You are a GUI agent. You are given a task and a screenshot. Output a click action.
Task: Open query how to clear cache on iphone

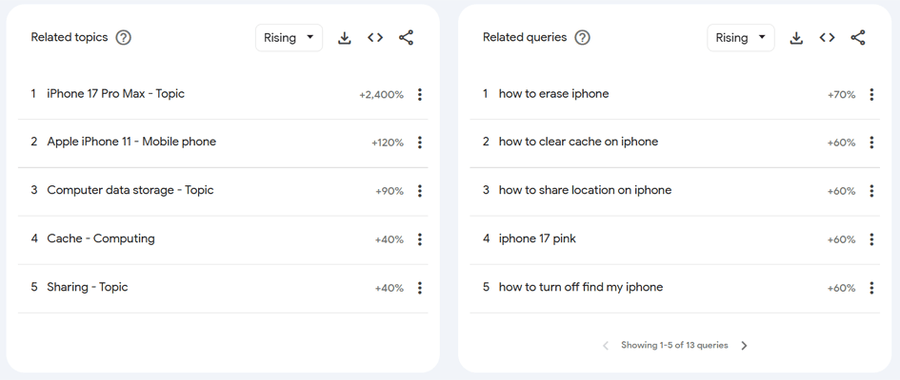579,142
